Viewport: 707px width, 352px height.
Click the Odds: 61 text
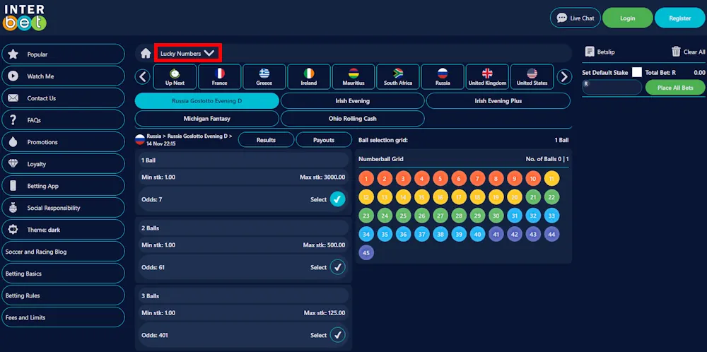153,267
